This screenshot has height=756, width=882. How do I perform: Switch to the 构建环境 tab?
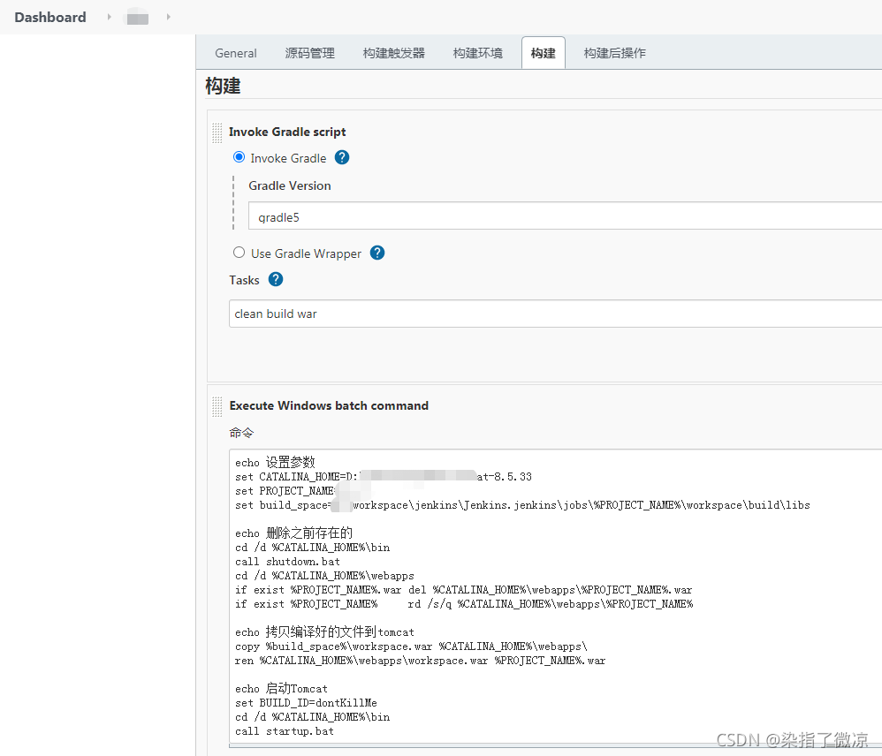478,53
